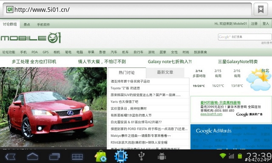Tap the bookmark star button
The height and width of the screenshot is (163, 272).
click(x=261, y=9)
